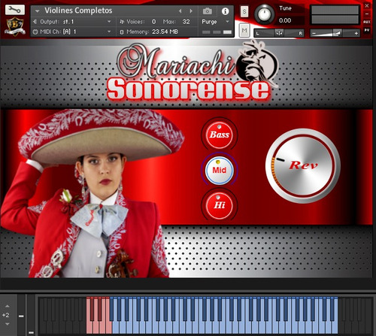376x336 pixels.
Task: Adjust the output volume slider
Action: coord(335,33)
